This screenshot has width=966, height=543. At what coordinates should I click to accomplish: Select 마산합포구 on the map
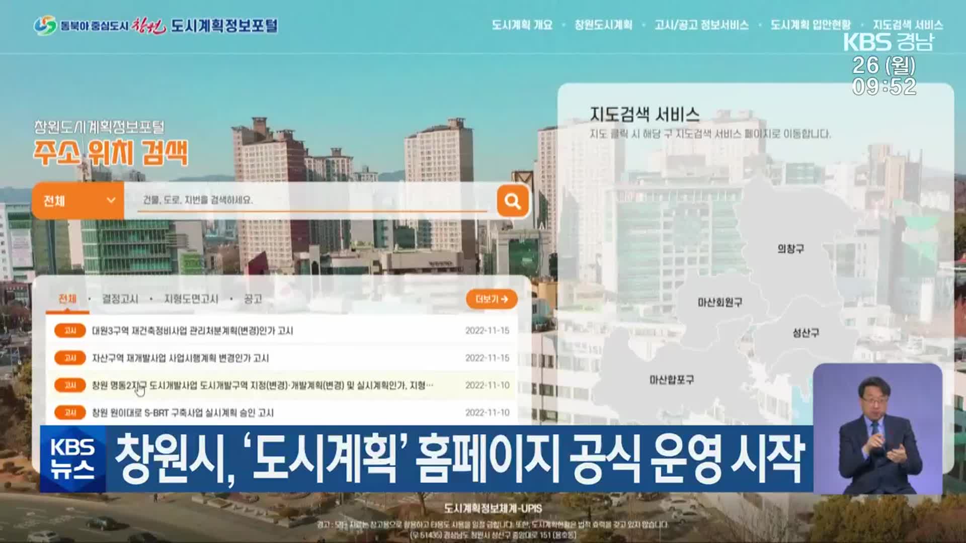[x=672, y=380]
